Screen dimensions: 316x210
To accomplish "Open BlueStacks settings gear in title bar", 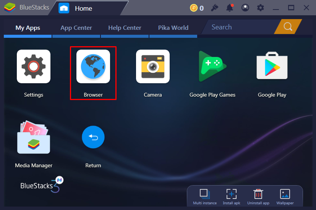I will (x=261, y=8).
